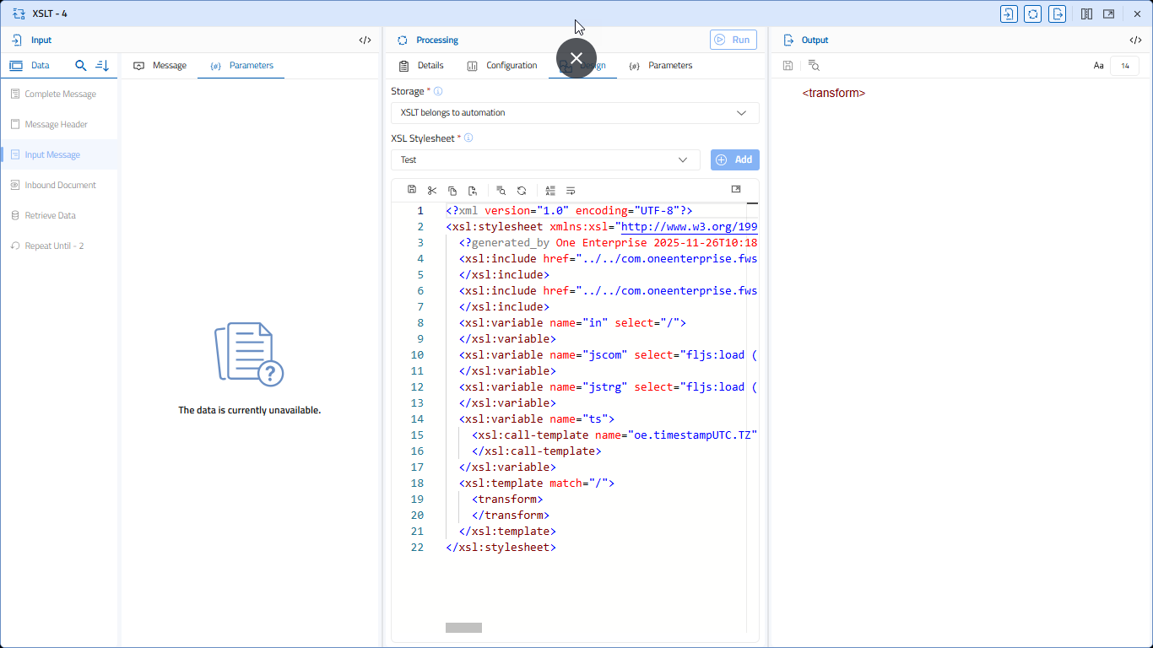1153x648 pixels.
Task: Click the cut scissors icon in editor toolbar
Action: coord(432,191)
